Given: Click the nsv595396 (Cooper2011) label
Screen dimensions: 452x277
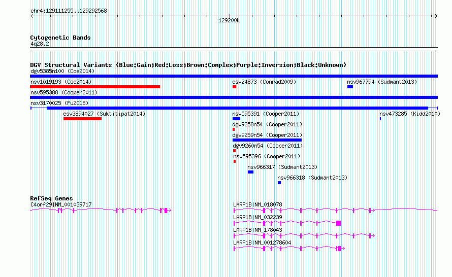Looking at the screenshot, I should point(267,156).
